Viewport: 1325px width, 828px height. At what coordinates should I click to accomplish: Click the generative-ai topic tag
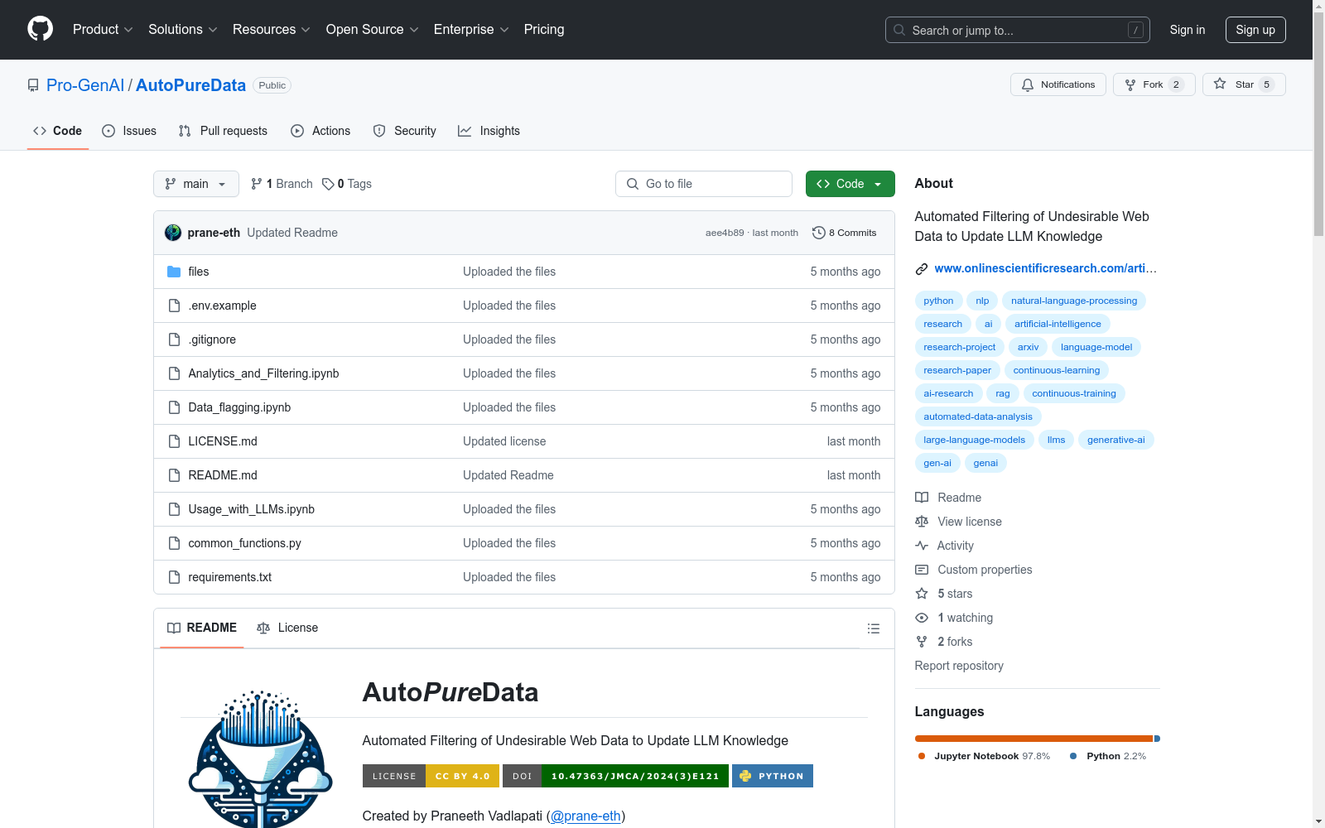tap(1116, 440)
